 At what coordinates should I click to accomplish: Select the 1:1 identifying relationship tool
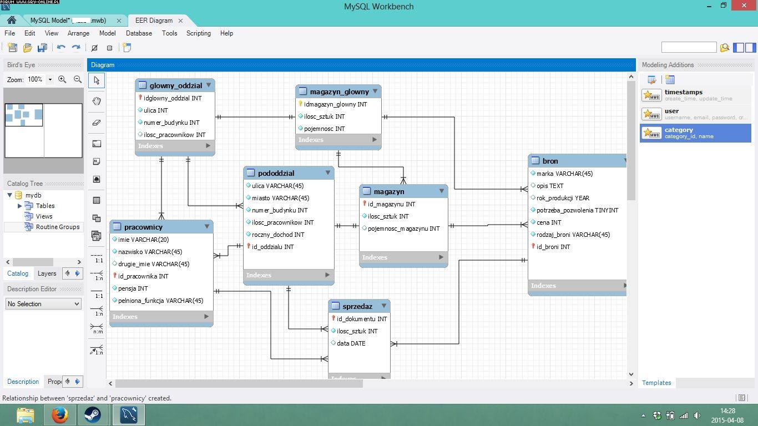tap(97, 293)
